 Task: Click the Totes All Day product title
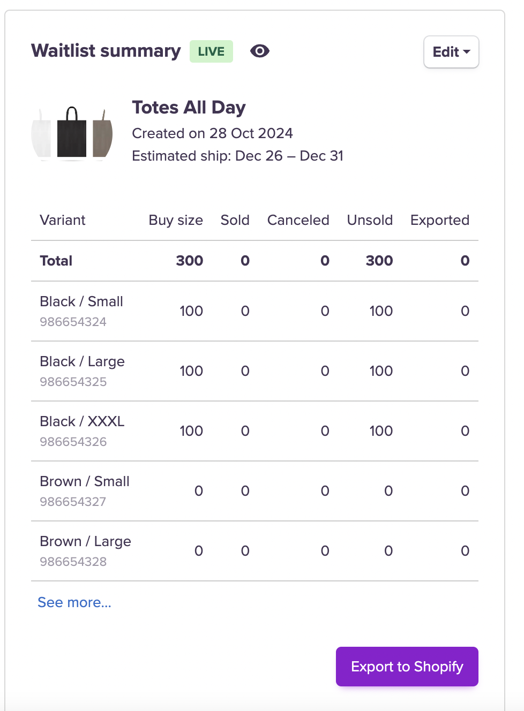click(189, 108)
